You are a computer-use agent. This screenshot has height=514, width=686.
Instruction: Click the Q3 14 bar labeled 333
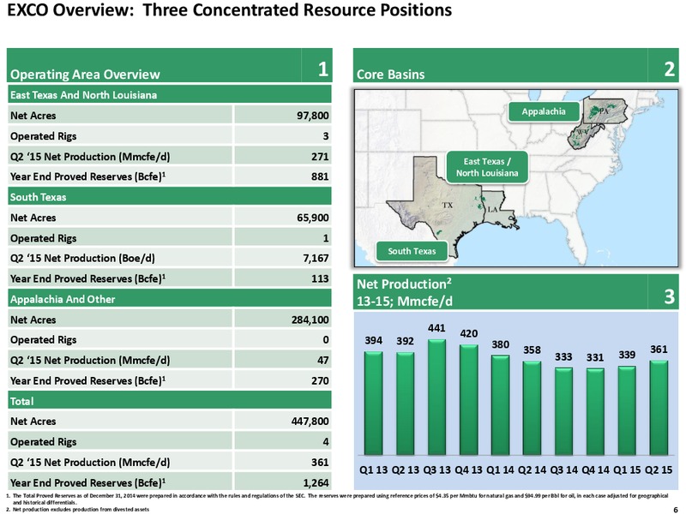pyautogui.click(x=563, y=411)
